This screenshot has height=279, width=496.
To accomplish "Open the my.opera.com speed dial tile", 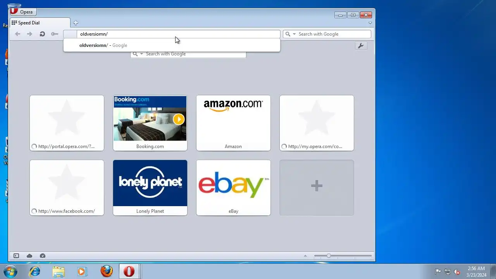I will pyautogui.click(x=317, y=123).
